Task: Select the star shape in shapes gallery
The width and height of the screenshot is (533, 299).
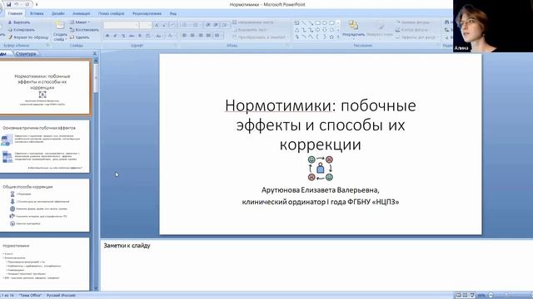Action: click(331, 37)
